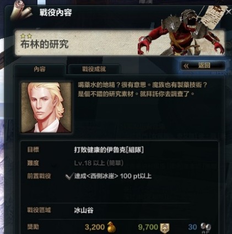Click the red goblin monster illustration

181,34
